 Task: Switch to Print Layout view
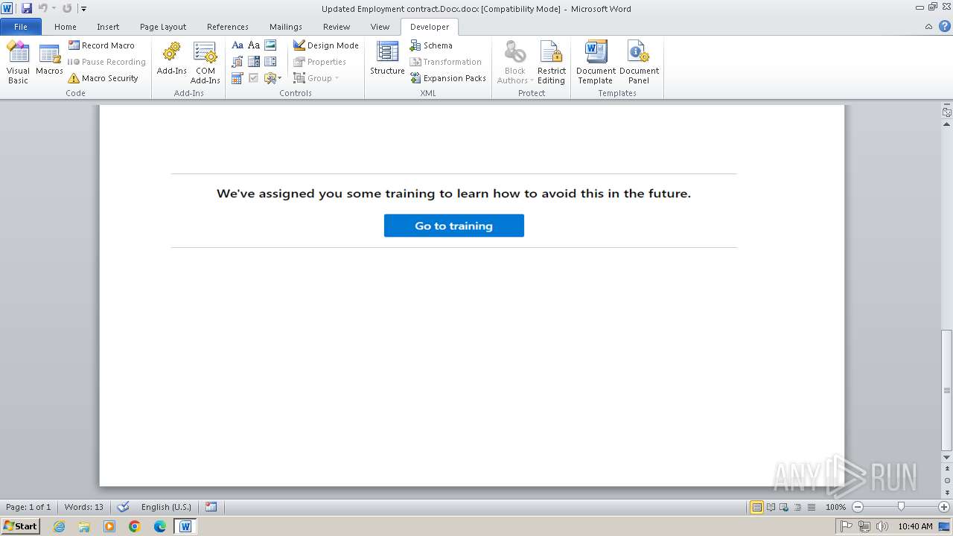tap(756, 507)
